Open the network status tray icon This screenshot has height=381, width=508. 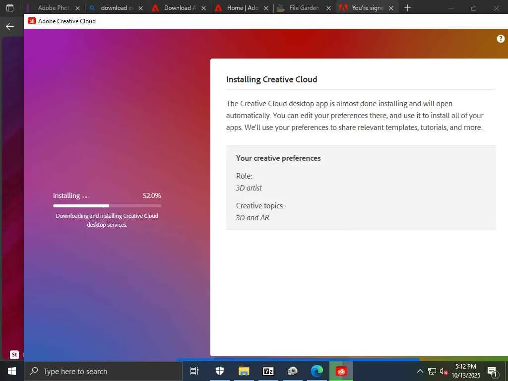coord(432,371)
